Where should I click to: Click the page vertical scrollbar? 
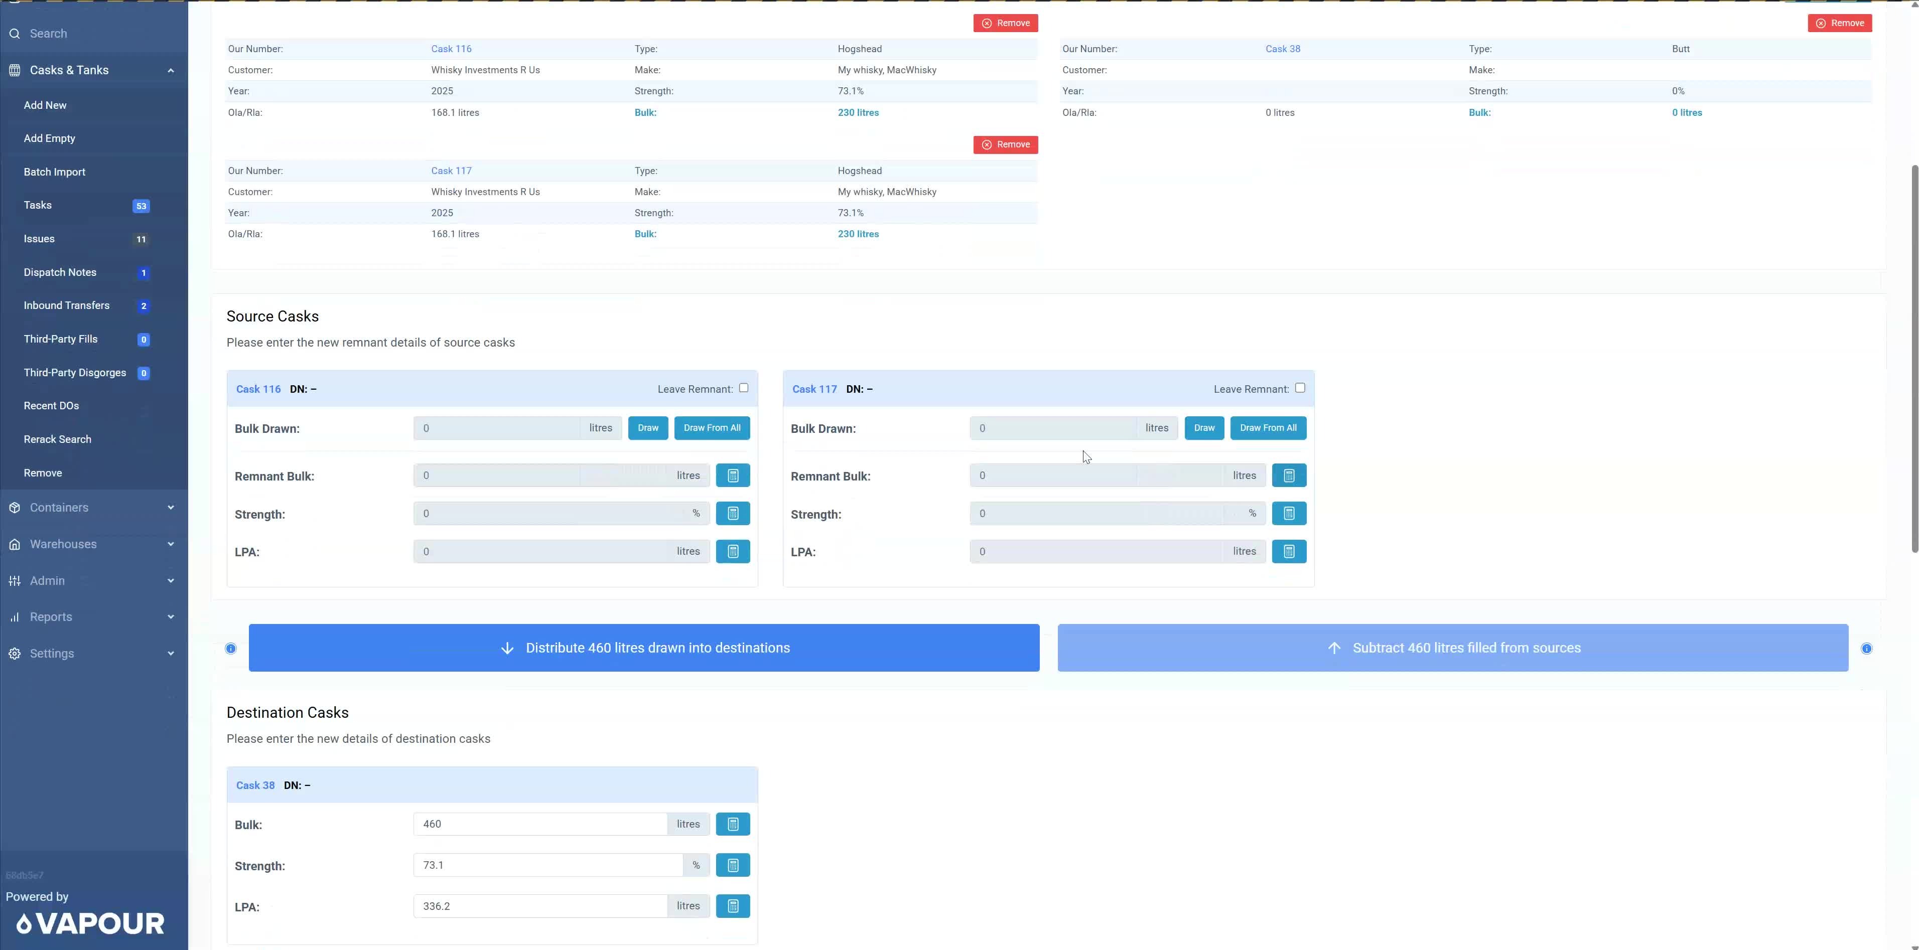click(x=1914, y=357)
